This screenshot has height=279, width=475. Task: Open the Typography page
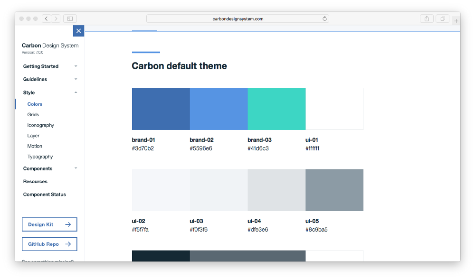point(40,157)
